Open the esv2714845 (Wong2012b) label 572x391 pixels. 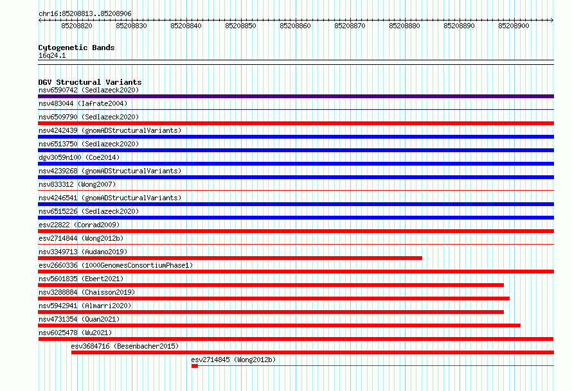(x=233, y=360)
